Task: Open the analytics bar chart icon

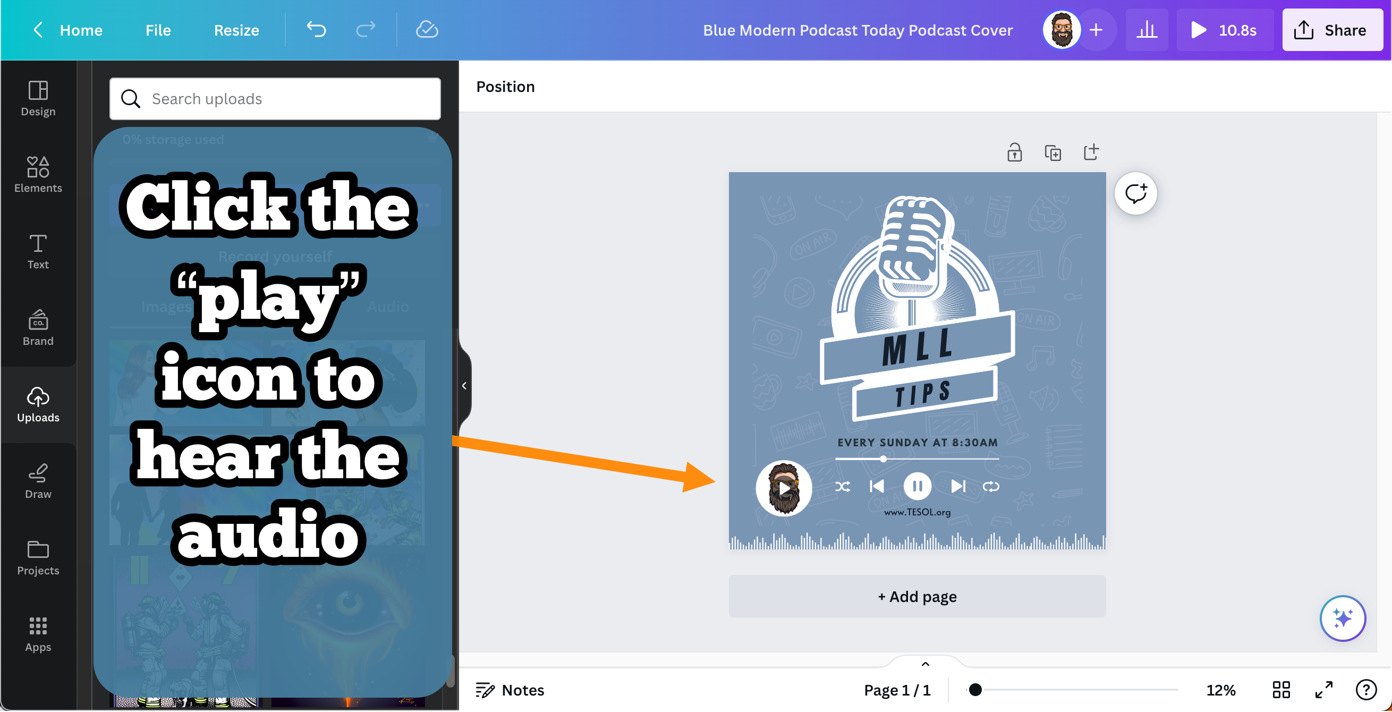Action: (x=1146, y=30)
